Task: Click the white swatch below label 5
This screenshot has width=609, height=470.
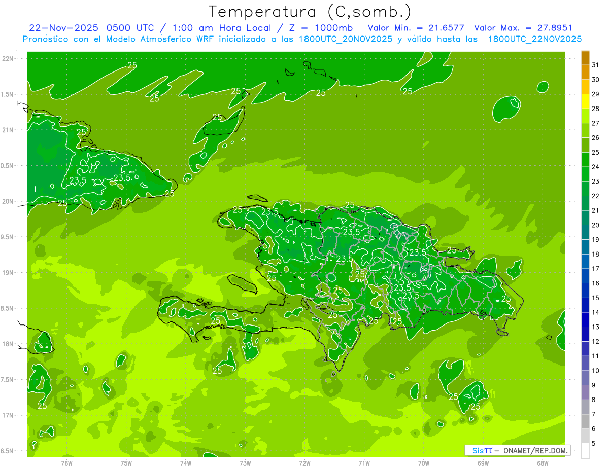Action: point(585,451)
